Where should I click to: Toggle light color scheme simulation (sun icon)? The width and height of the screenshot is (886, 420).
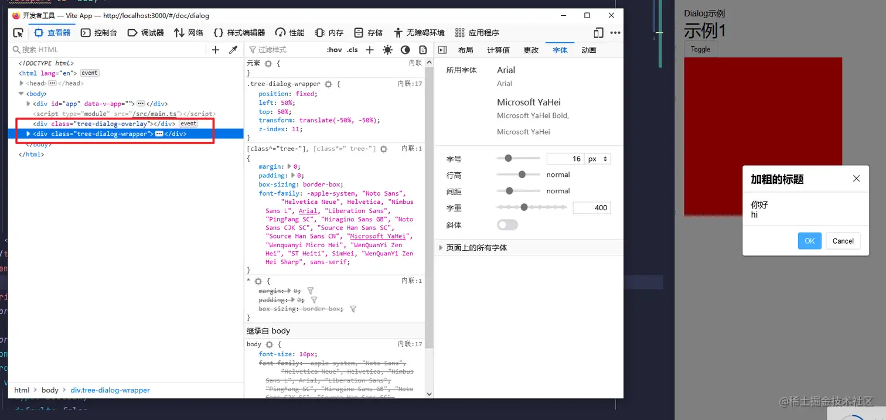tap(387, 50)
